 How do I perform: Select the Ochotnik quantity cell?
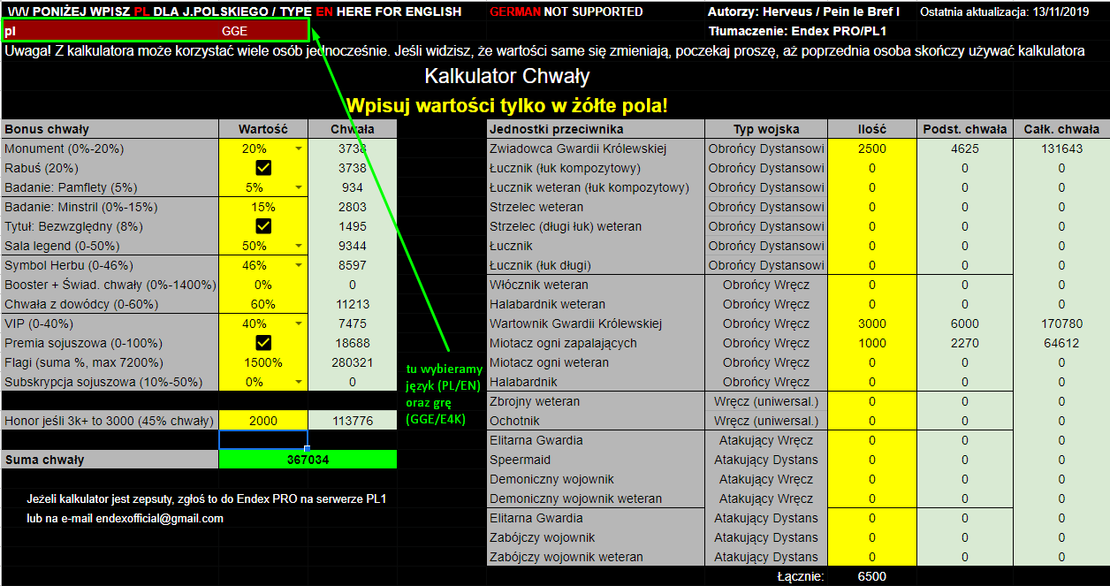click(872, 421)
